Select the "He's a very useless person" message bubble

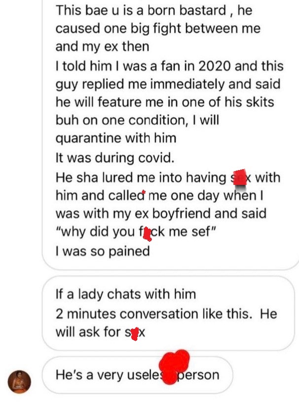[x=138, y=375]
